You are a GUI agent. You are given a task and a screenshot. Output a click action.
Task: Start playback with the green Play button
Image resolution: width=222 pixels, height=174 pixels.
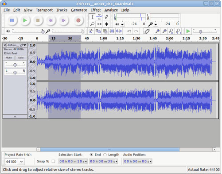click(25, 20)
